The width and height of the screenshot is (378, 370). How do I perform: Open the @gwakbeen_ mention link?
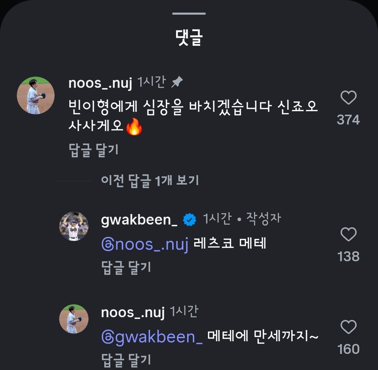pyautogui.click(x=152, y=336)
